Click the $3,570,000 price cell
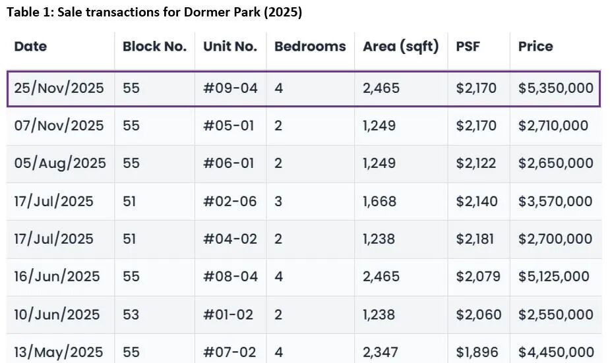 point(555,201)
